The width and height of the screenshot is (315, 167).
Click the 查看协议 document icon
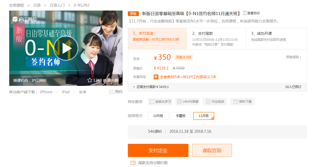[245, 13]
